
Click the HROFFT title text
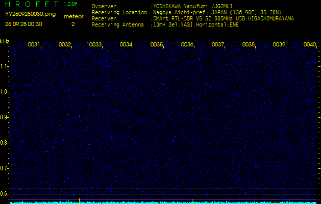coord(31,5)
